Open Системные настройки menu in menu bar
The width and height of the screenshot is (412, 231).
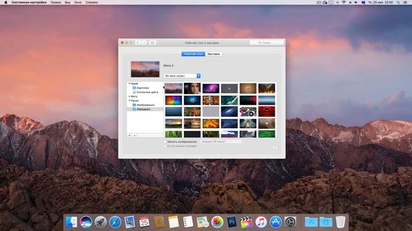(29, 3)
